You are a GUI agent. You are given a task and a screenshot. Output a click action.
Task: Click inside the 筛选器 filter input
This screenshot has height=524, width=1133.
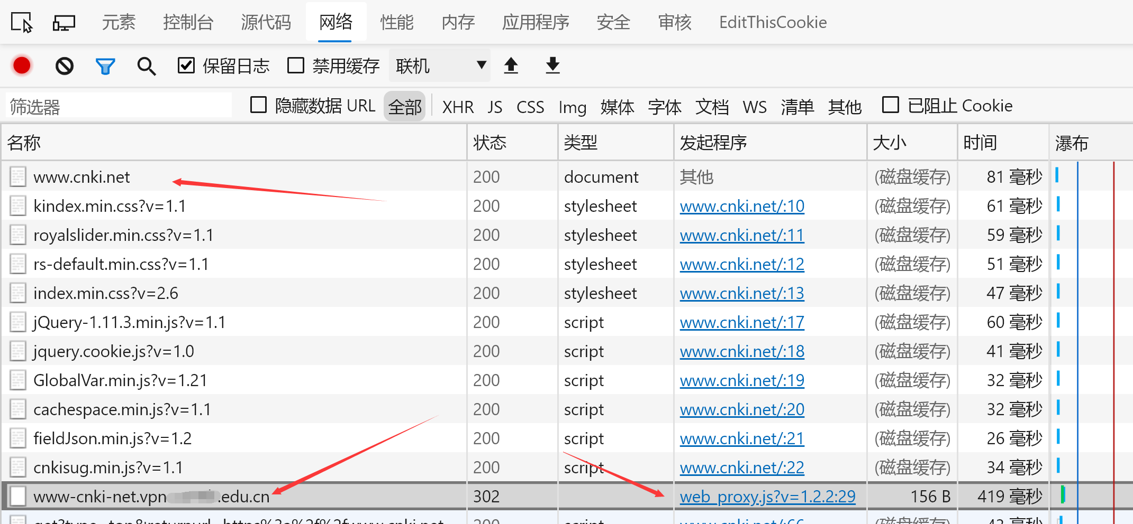click(x=119, y=106)
